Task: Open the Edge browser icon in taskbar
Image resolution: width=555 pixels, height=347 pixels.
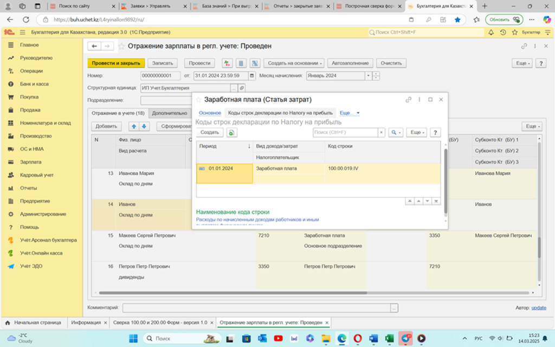Action: point(341,338)
